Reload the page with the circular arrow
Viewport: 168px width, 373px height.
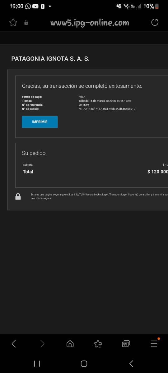(155, 22)
